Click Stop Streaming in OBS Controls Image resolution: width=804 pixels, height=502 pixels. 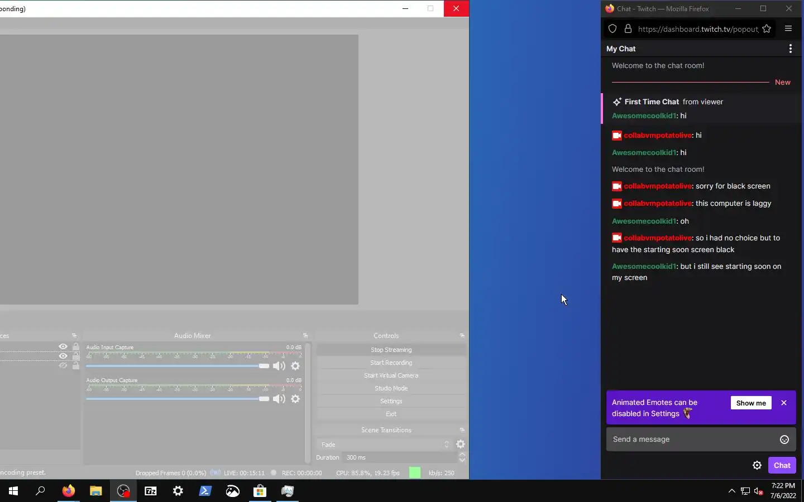click(x=391, y=350)
